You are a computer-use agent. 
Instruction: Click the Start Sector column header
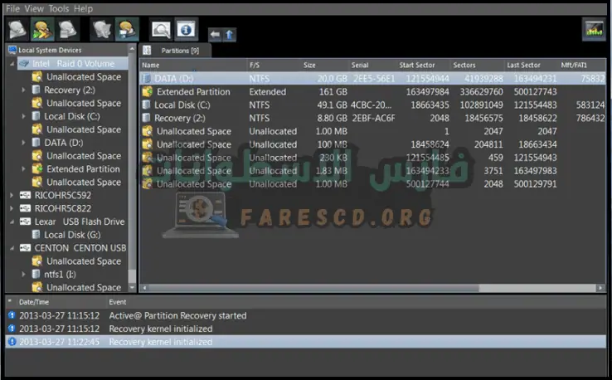click(418, 65)
